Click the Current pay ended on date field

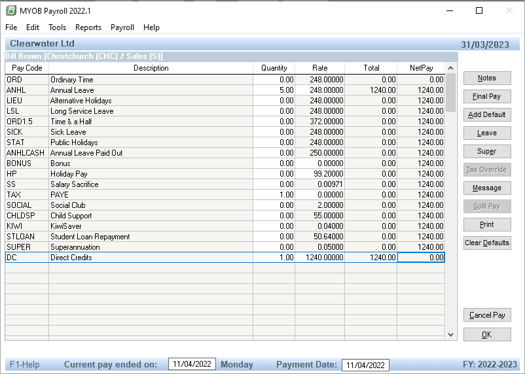pyautogui.click(x=192, y=365)
